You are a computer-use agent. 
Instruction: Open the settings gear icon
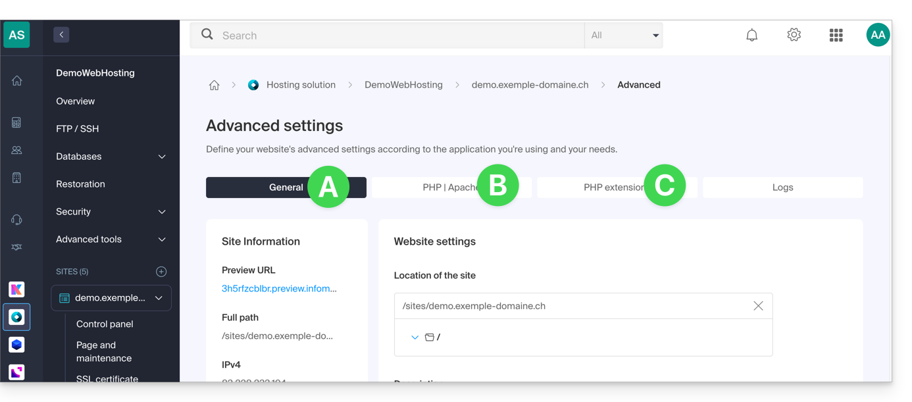[794, 36]
